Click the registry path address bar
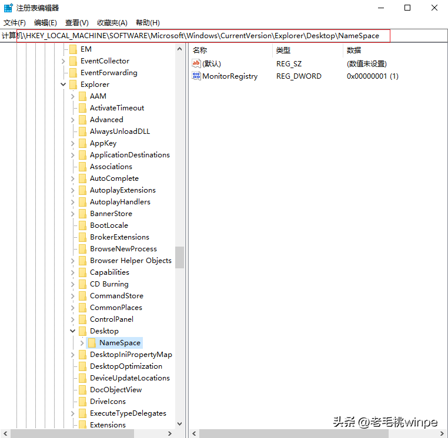 [x=224, y=36]
